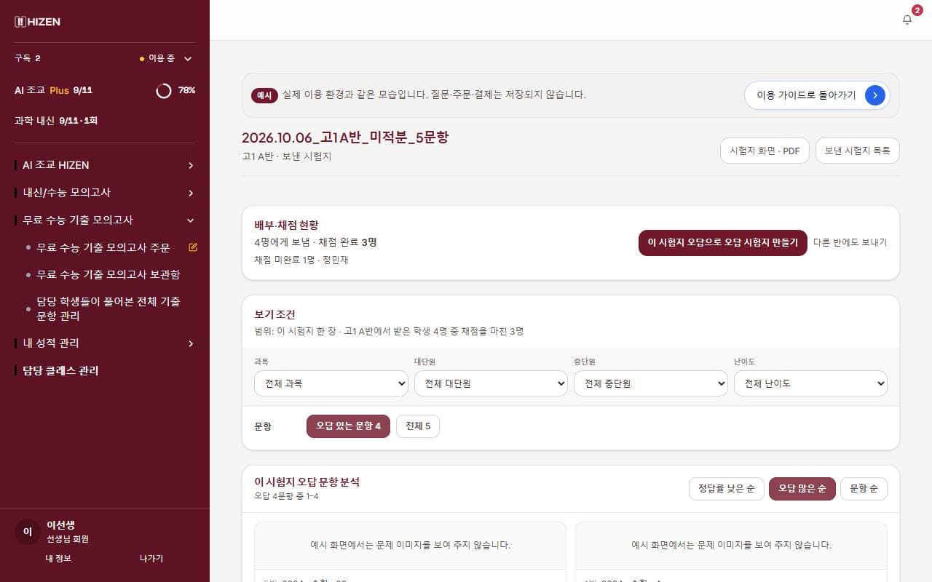
Task: Sort by 오답 많은 순
Action: 802,489
